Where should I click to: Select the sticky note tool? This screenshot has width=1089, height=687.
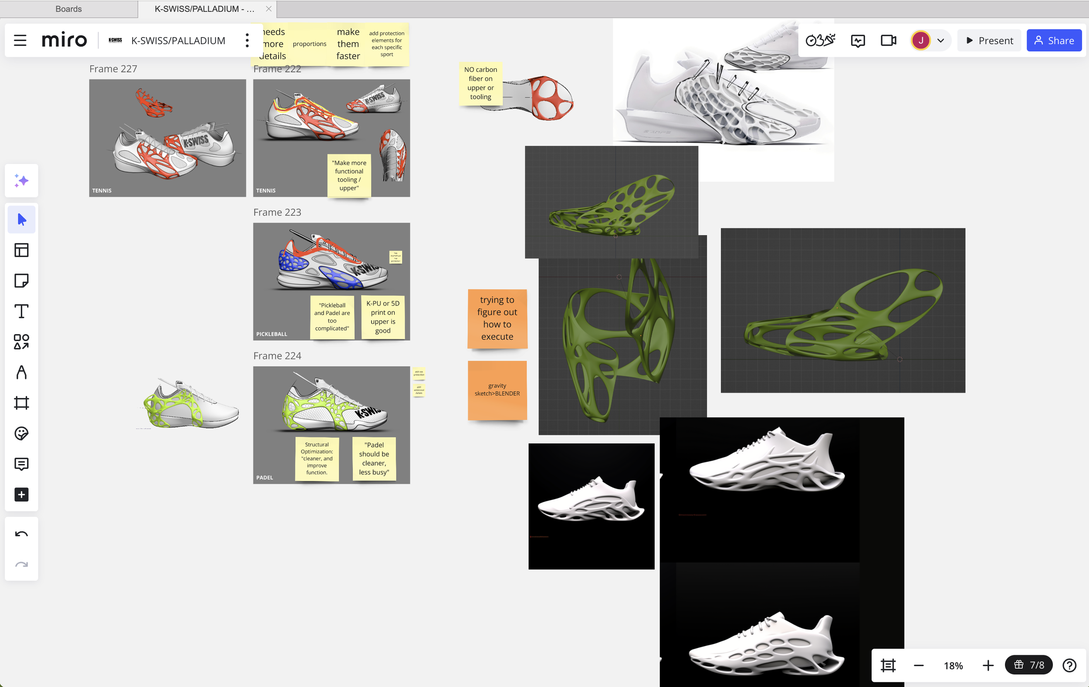21,281
